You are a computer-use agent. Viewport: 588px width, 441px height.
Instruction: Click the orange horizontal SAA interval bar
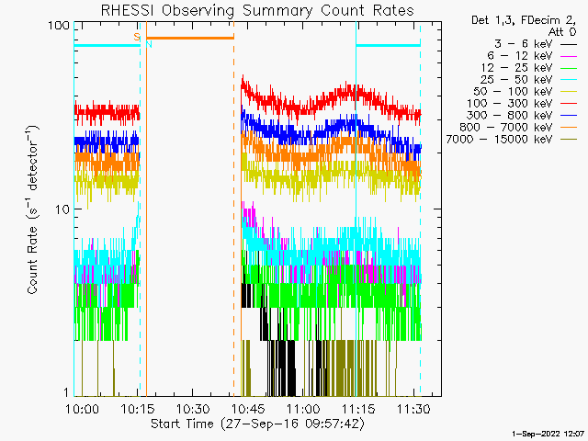[x=190, y=38]
